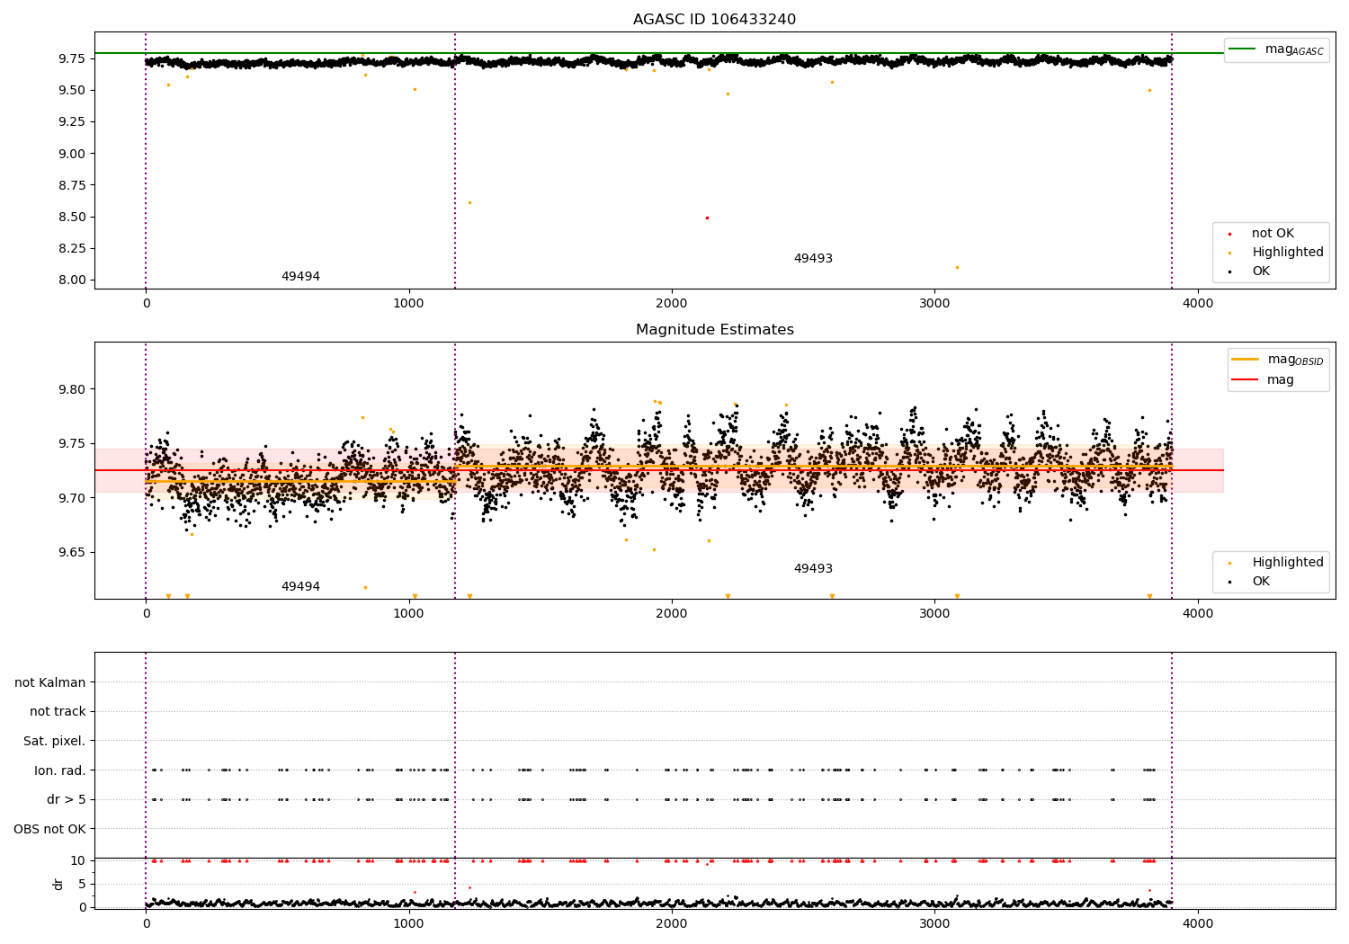The width and height of the screenshot is (1349, 944).
Task: Click the 10 tick on the dr axis
Action: (78, 861)
